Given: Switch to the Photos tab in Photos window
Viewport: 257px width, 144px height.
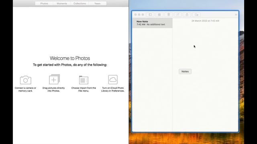Looking at the screenshot, I should (44, 4).
